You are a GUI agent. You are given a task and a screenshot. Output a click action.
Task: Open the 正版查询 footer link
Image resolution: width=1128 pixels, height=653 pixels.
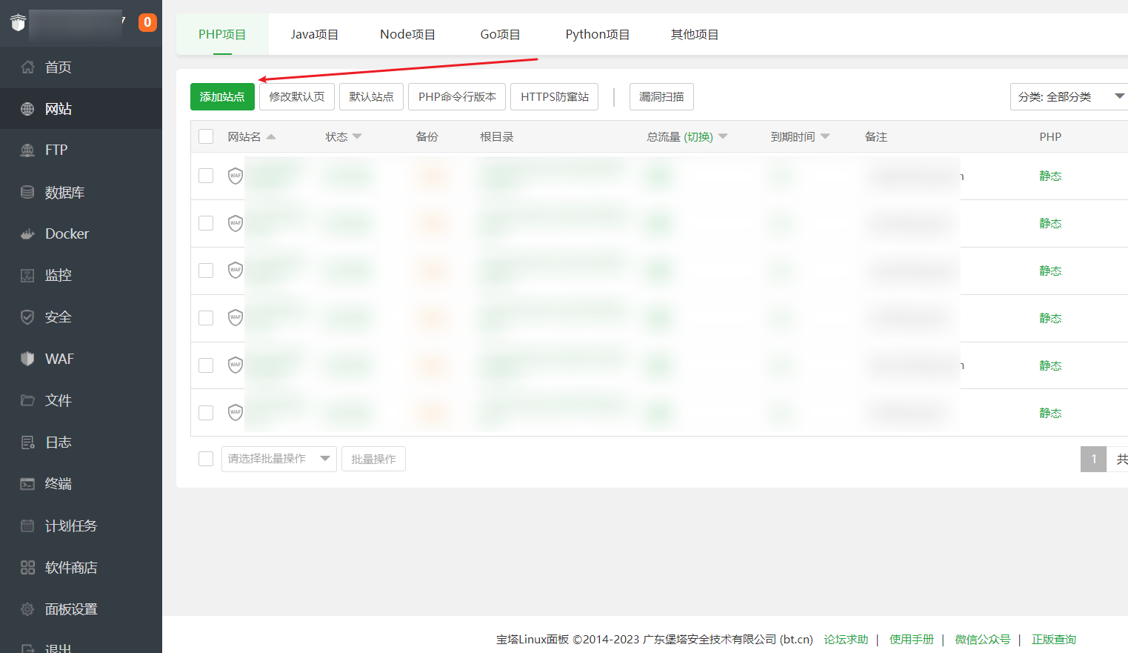point(1054,639)
